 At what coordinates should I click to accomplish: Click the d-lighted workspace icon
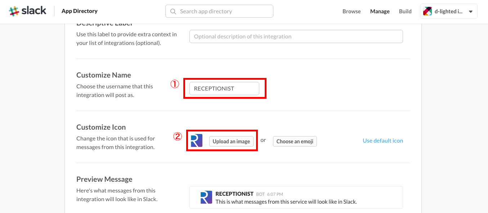coord(427,11)
